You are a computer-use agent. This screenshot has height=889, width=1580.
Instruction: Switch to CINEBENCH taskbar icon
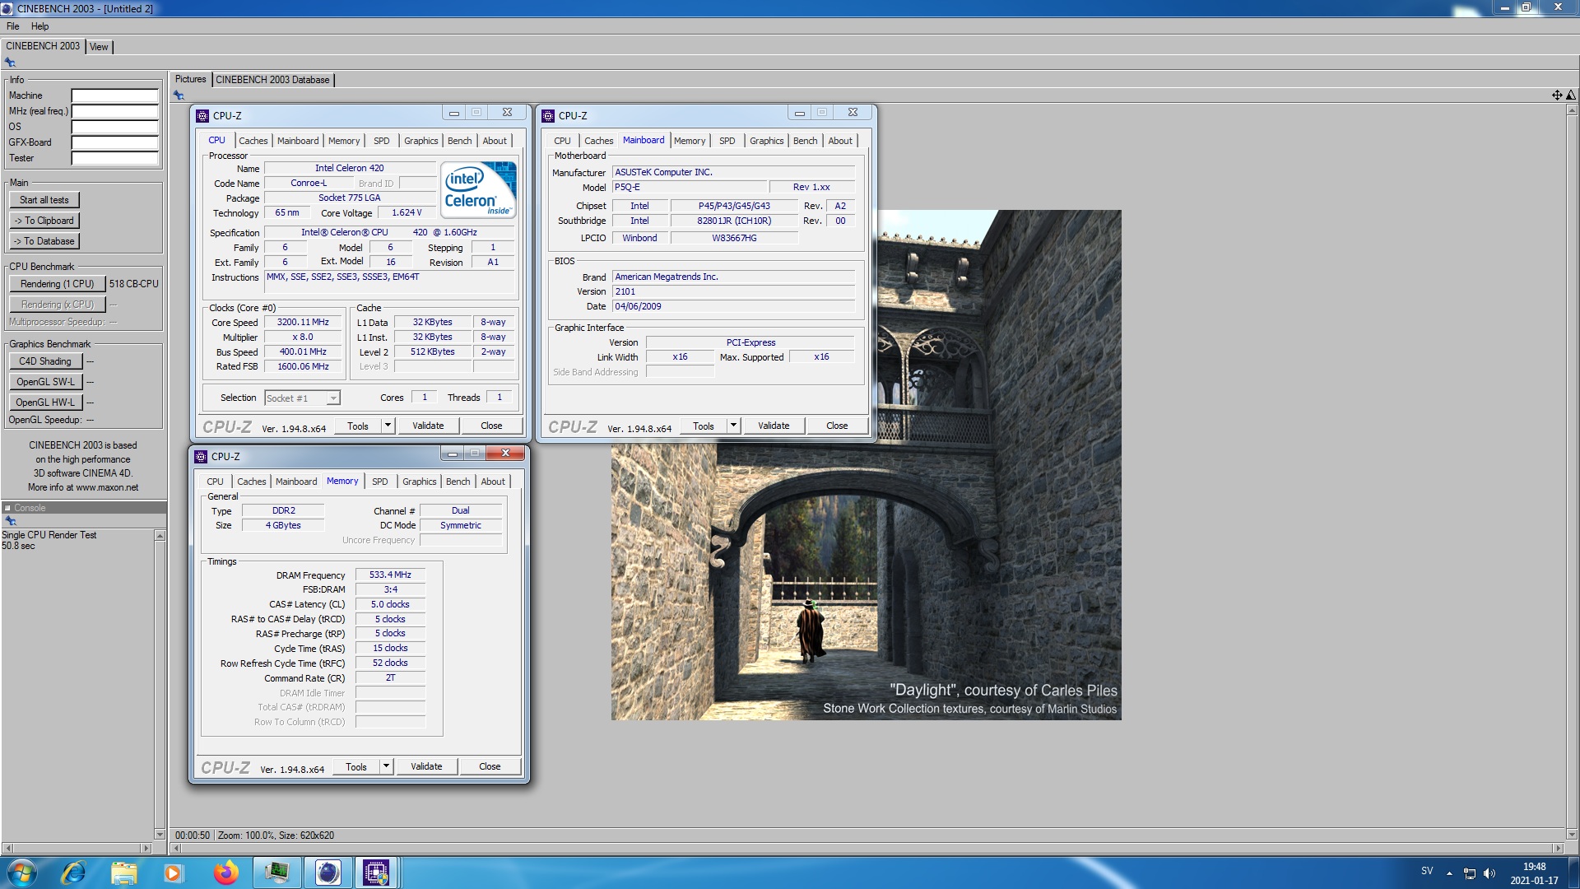pos(328,873)
